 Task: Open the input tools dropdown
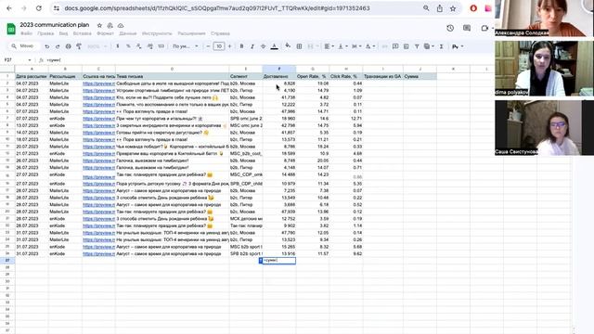click(458, 46)
